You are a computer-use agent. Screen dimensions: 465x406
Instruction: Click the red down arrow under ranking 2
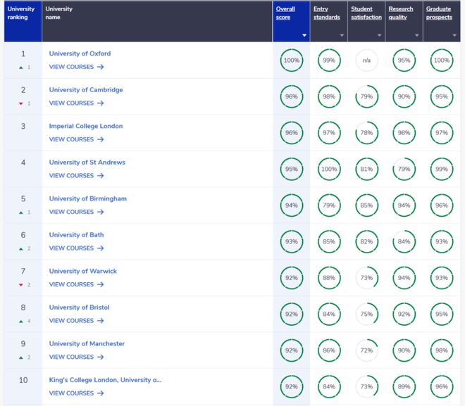(x=20, y=103)
